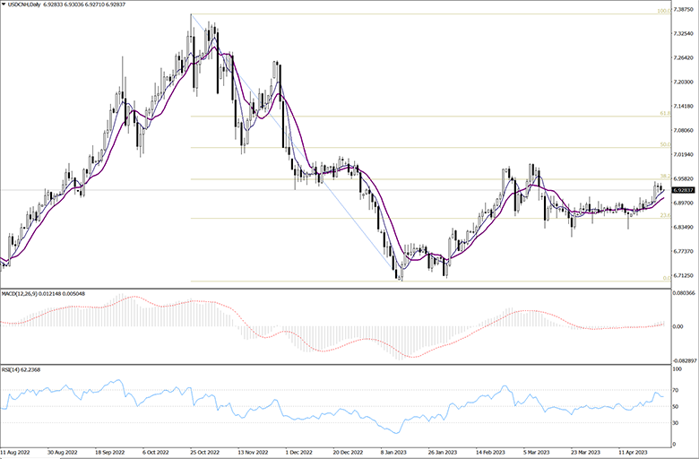Click the small triangle before USDCNH,Daily

point(4,4)
